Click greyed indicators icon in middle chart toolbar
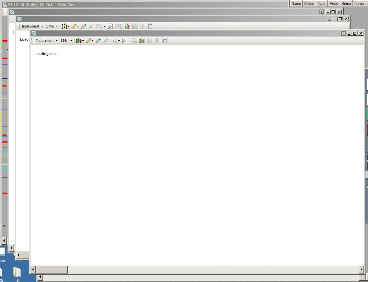Image resolution: width=368 pixels, height=282 pixels. click(135, 26)
